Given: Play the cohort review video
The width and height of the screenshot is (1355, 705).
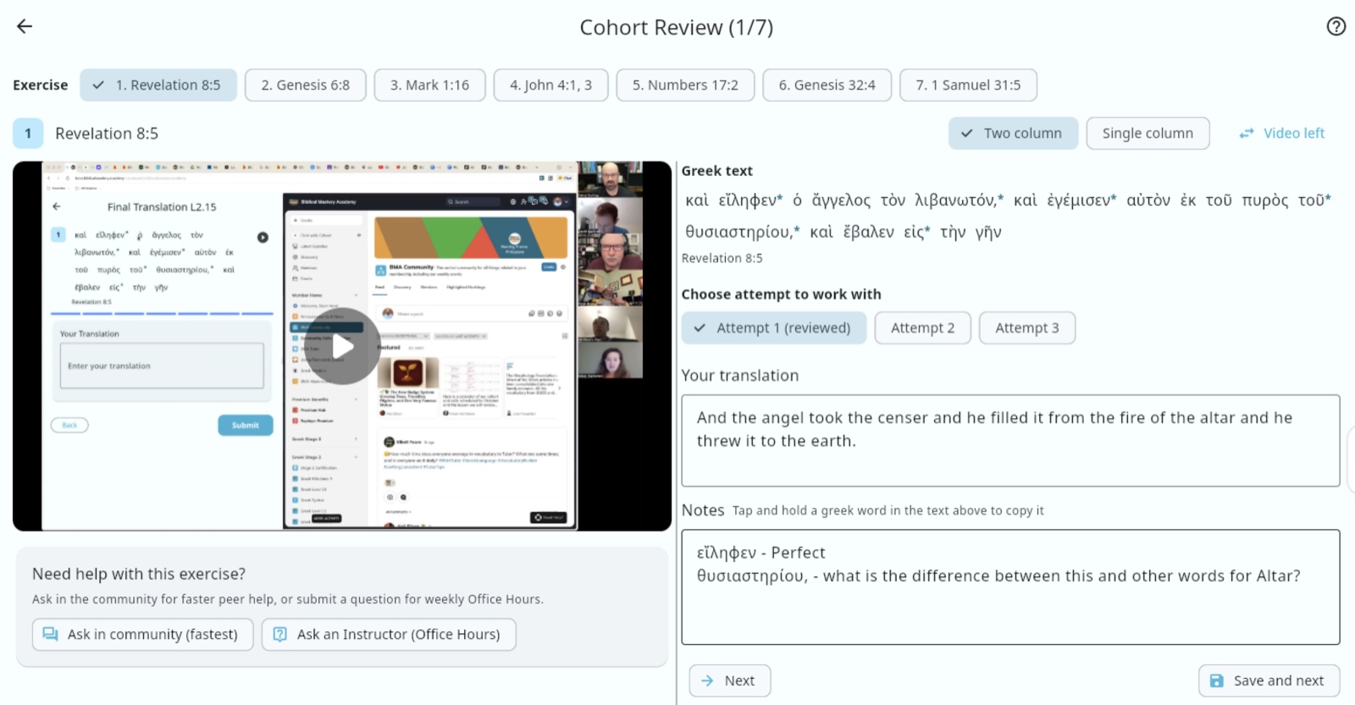Looking at the screenshot, I should pos(342,346).
